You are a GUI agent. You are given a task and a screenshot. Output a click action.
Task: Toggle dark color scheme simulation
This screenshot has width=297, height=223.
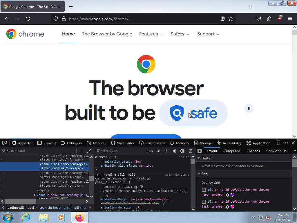(182, 151)
